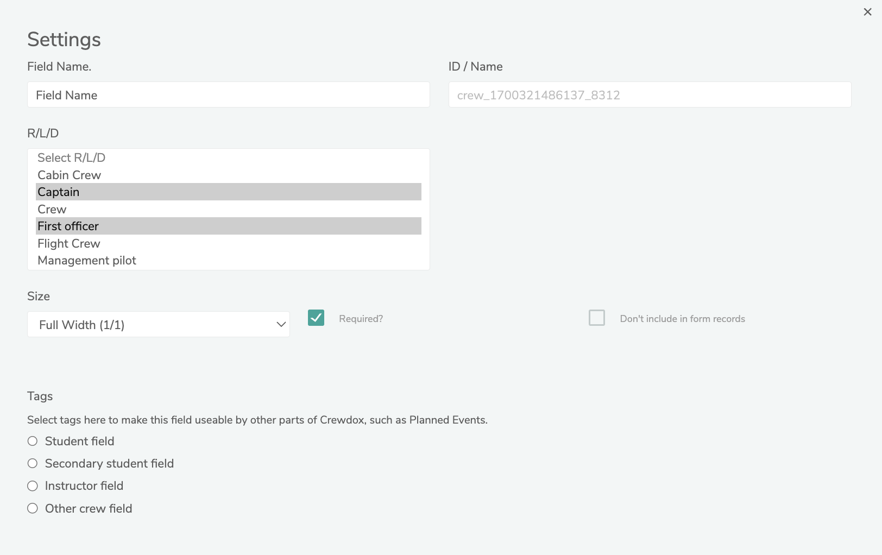Choose the Secondary student field tag
Screen dimensions: 882x555
click(33, 463)
